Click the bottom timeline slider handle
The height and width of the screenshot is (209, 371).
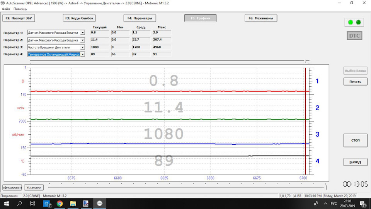pyautogui.click(x=326, y=187)
